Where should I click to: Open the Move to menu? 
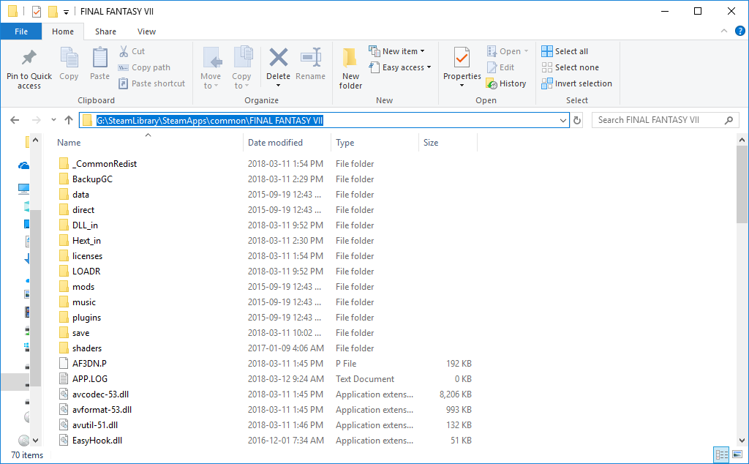coord(211,68)
